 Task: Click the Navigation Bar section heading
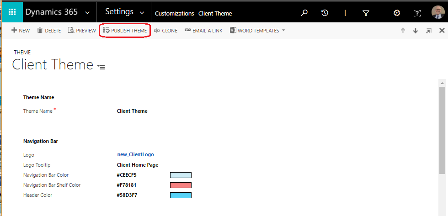point(41,141)
